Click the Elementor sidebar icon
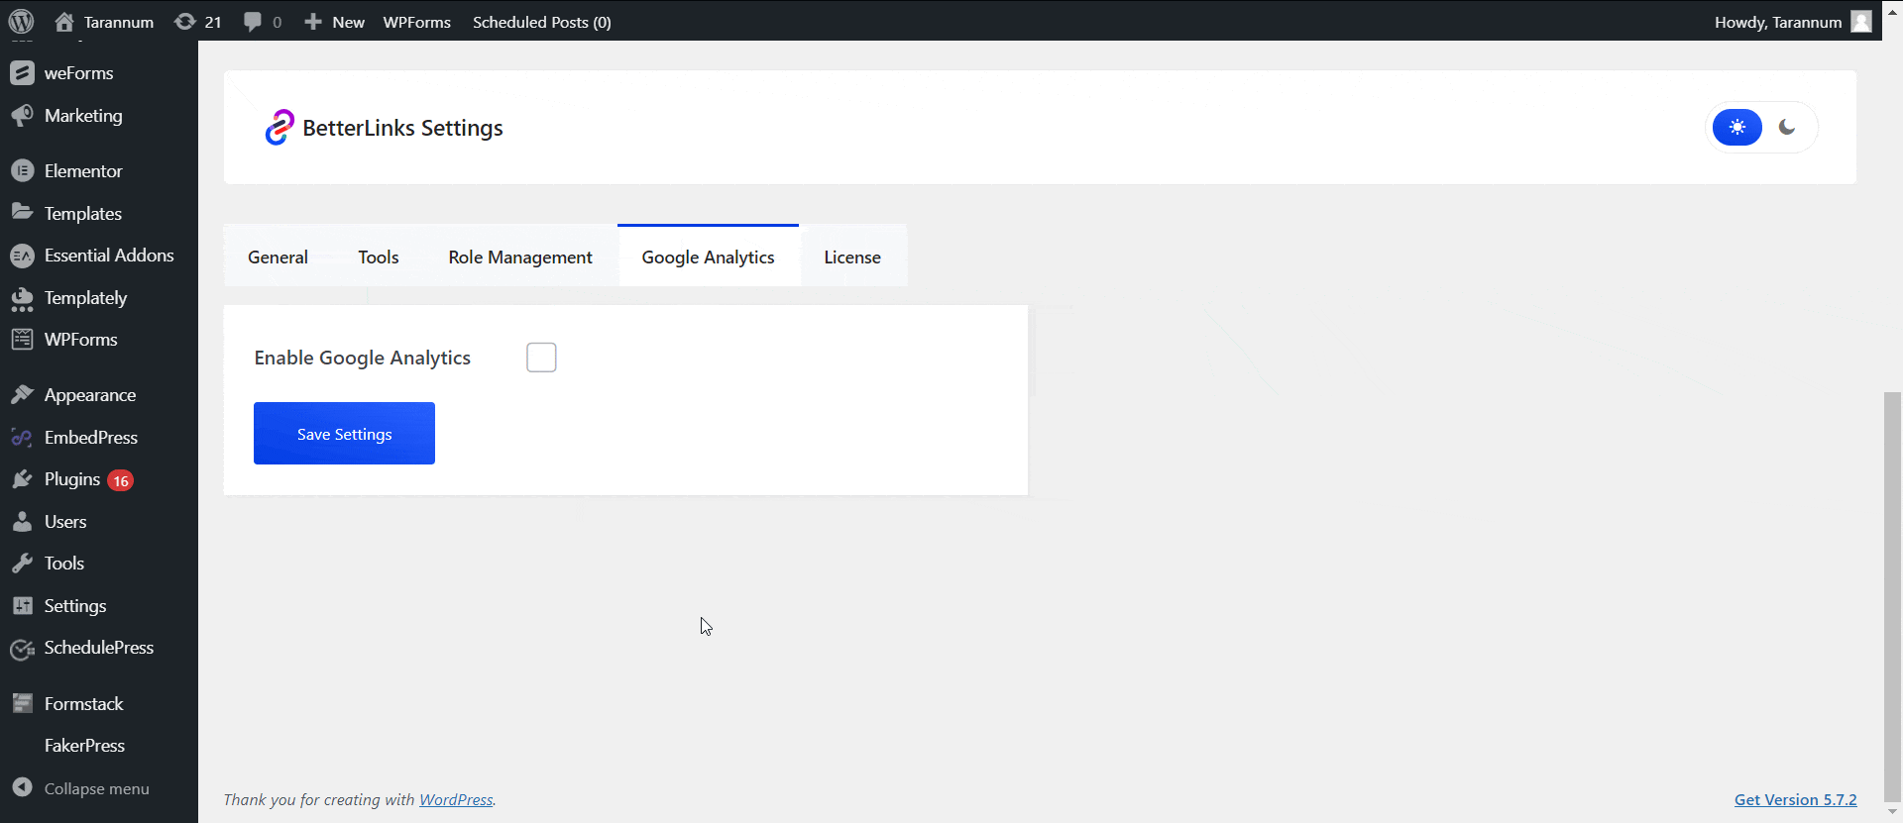This screenshot has width=1903, height=823. (22, 170)
